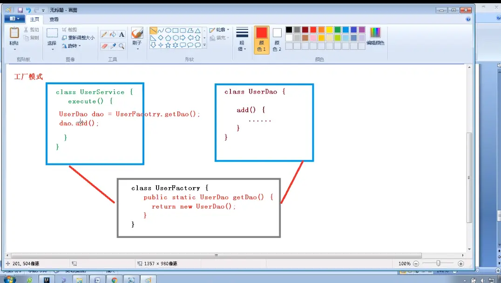This screenshot has width=501, height=283.
Task: Click the Paint palette icon in taskbar
Action: (148, 280)
